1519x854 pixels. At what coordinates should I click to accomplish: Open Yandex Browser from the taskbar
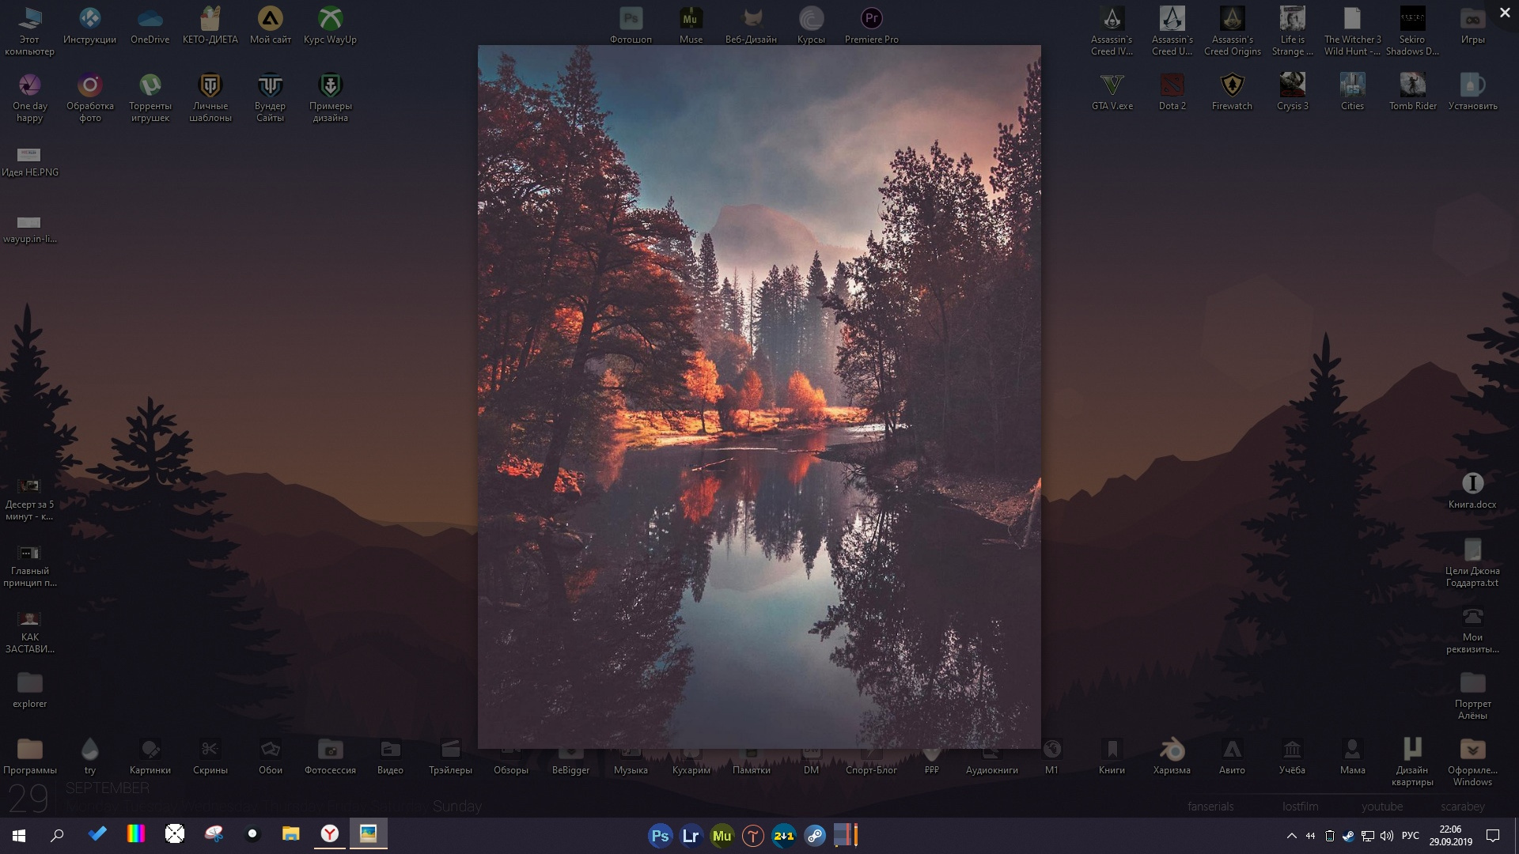coord(330,834)
